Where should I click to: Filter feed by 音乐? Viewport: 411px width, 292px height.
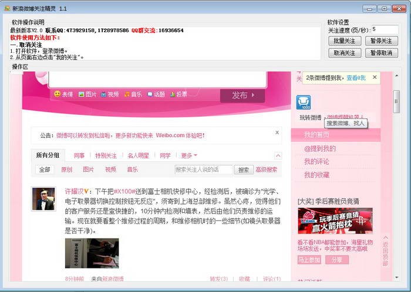click(x=132, y=169)
